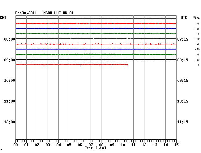The height and width of the screenshot is (153, 201).
Task: Select minute tick label "07"
Action: click(91, 145)
